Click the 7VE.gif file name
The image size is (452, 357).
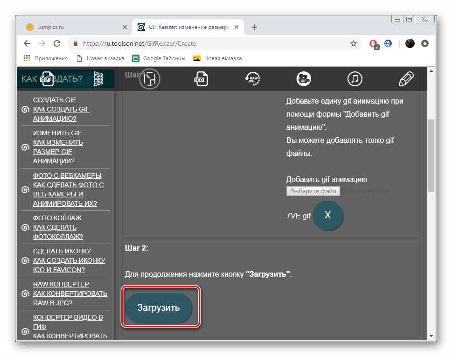pyautogui.click(x=299, y=216)
